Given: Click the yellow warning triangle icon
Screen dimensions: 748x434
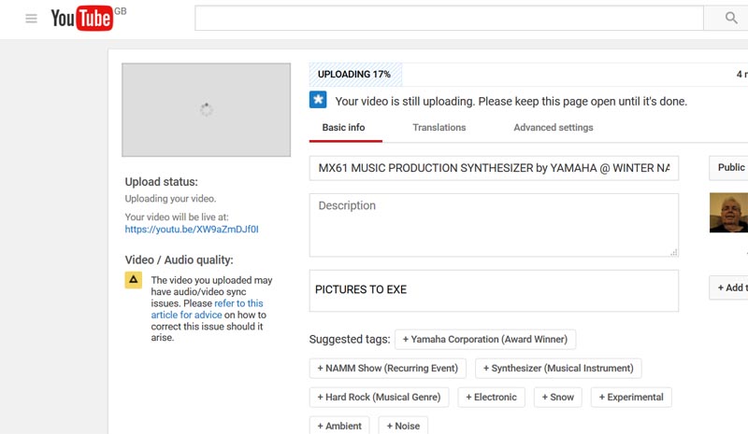Looking at the screenshot, I should coord(134,280).
